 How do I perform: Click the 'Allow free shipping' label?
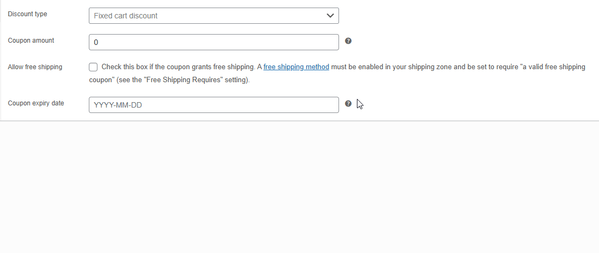click(35, 67)
